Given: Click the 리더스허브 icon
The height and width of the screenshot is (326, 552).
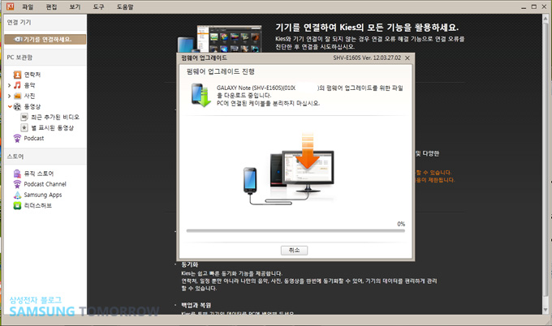Looking at the screenshot, I should click(x=17, y=205).
